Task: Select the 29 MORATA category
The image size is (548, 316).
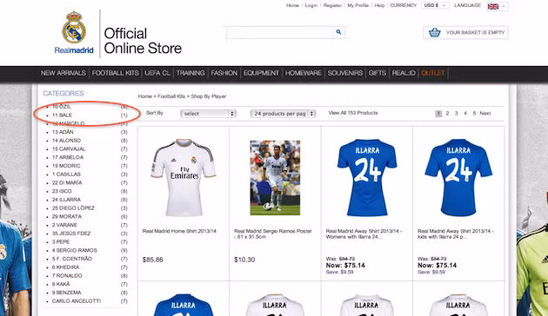Action: click(x=67, y=216)
